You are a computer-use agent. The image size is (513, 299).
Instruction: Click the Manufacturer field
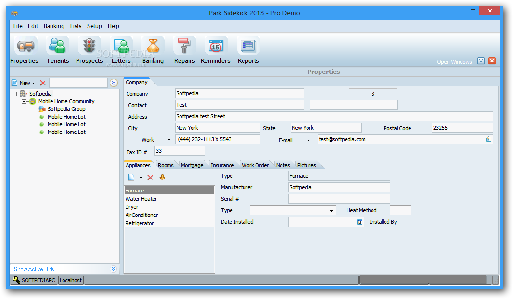(339, 187)
